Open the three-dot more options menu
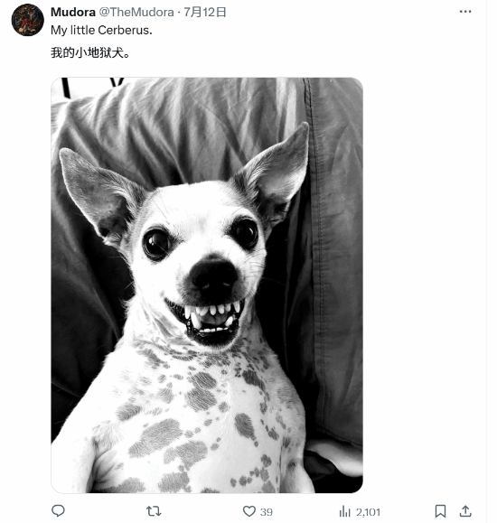Screen dimensions: 497x523 click(x=465, y=12)
